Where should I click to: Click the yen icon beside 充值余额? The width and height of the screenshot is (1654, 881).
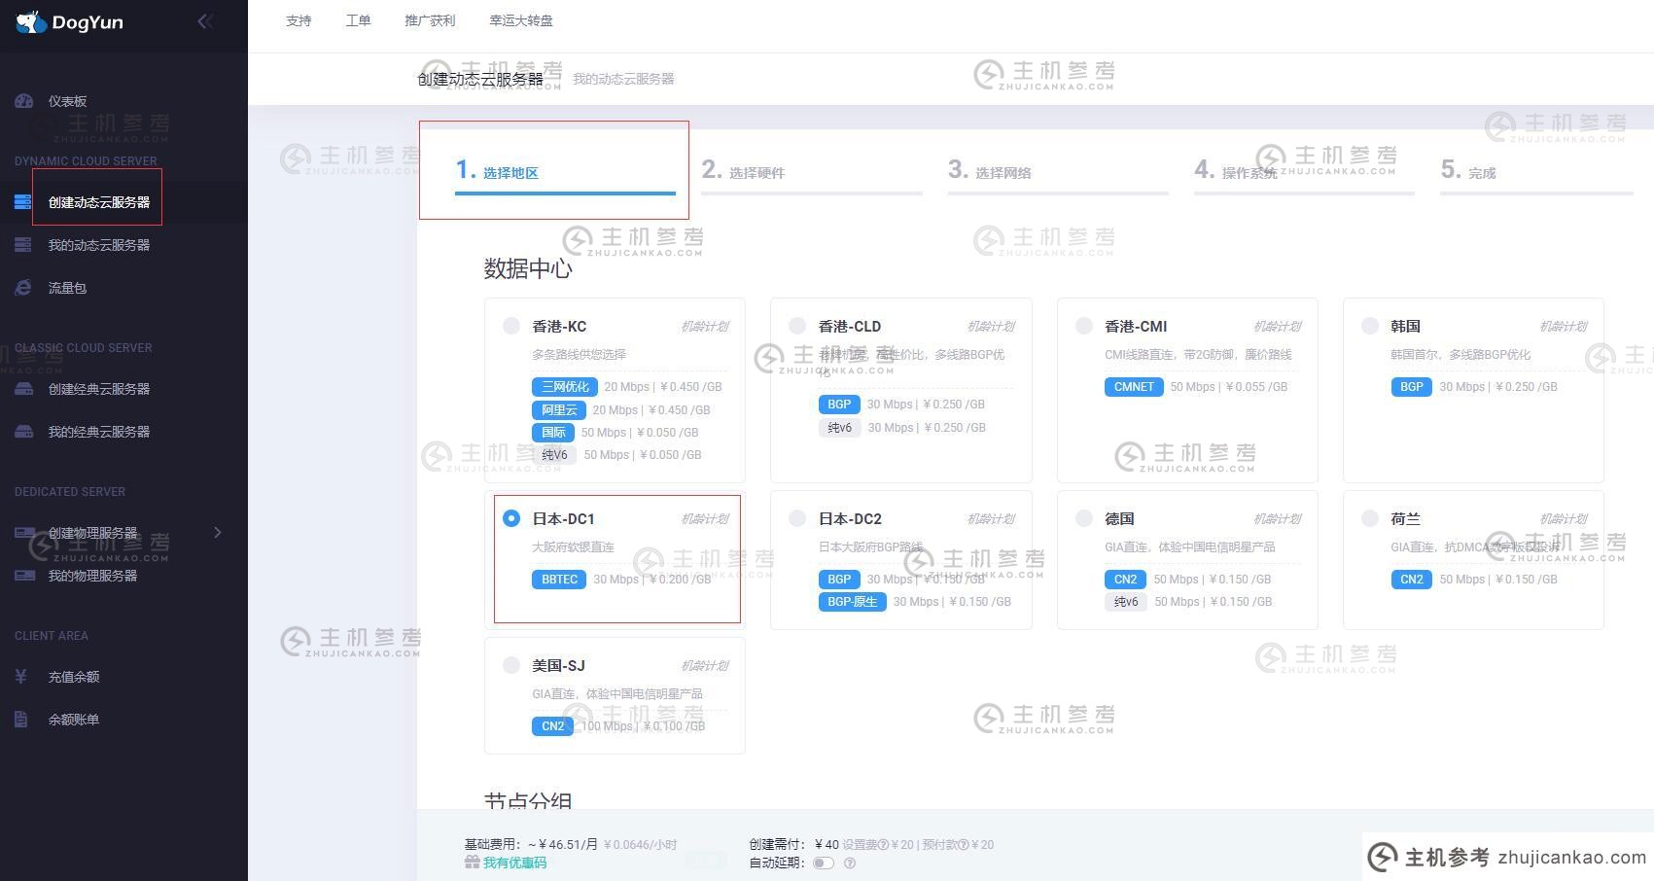point(20,677)
